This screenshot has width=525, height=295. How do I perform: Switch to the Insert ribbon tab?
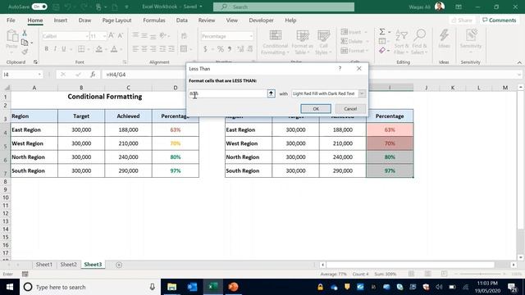pos(60,20)
